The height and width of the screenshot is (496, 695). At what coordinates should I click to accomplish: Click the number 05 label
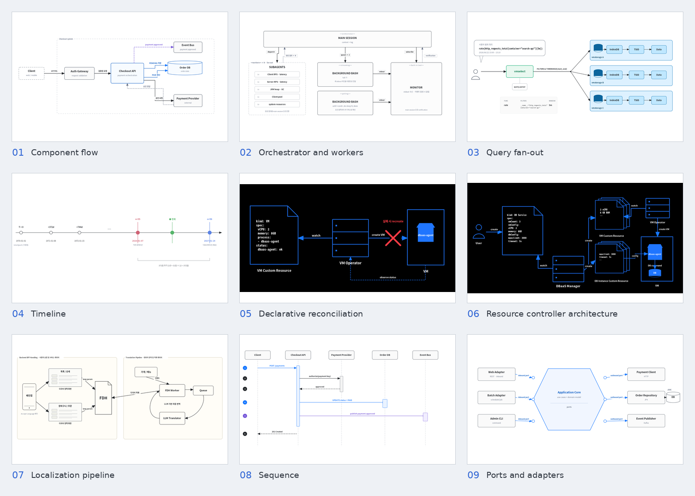[246, 314]
